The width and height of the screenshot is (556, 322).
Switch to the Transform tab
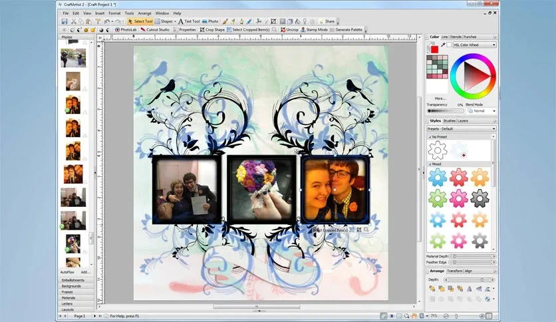(455, 271)
